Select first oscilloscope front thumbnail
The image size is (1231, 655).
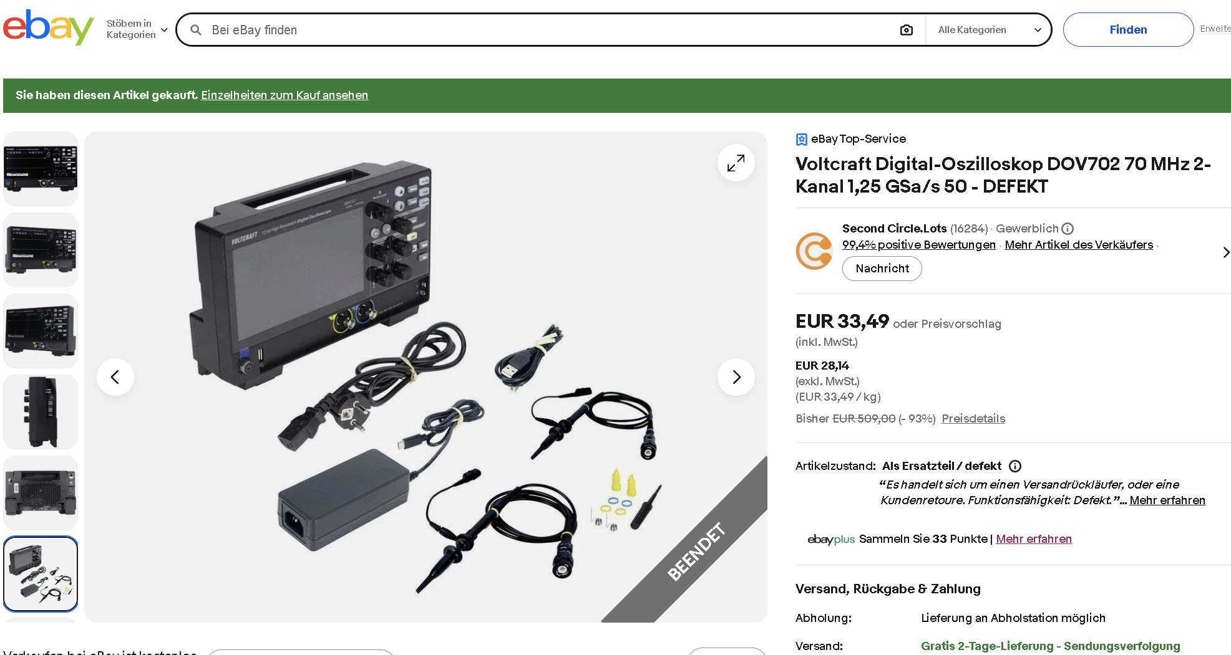[x=41, y=169]
